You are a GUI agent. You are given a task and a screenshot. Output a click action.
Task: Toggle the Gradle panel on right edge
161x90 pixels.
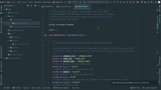160,9
